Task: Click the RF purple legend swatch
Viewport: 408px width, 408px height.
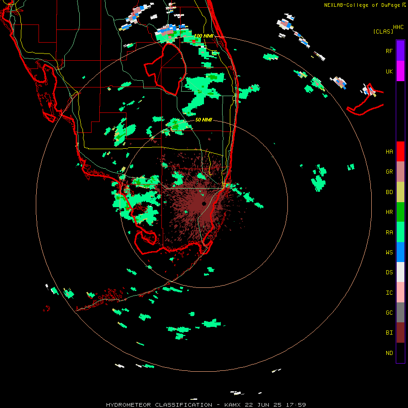Action: click(400, 50)
